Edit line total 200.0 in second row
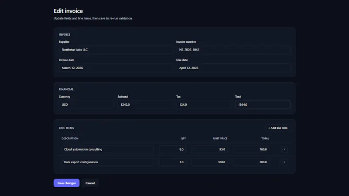Screen dimensions: 349x196 251,162
